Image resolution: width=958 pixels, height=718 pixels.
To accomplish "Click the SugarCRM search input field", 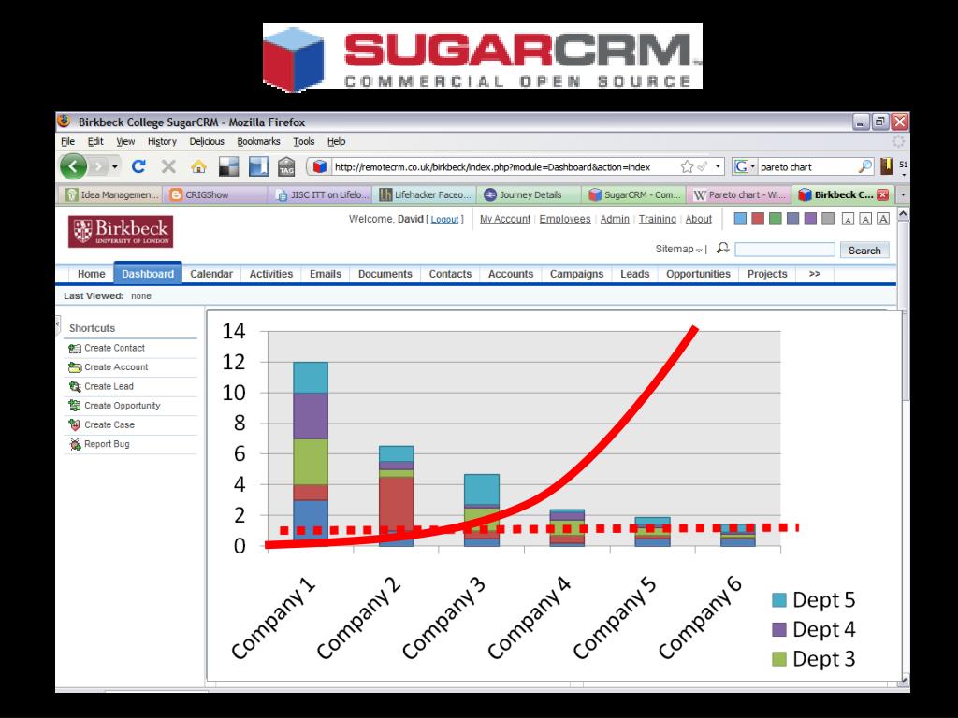I will (785, 249).
